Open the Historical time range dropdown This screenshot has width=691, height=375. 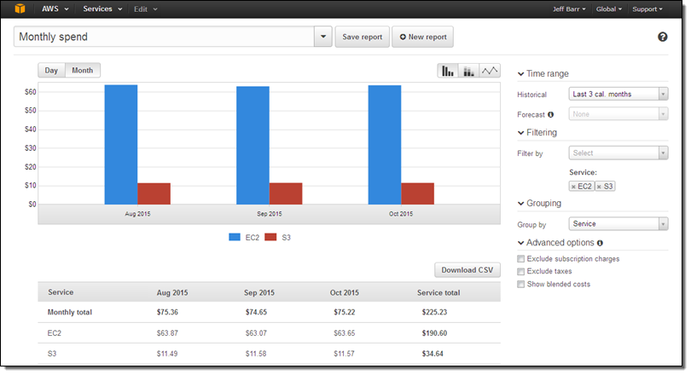(618, 94)
